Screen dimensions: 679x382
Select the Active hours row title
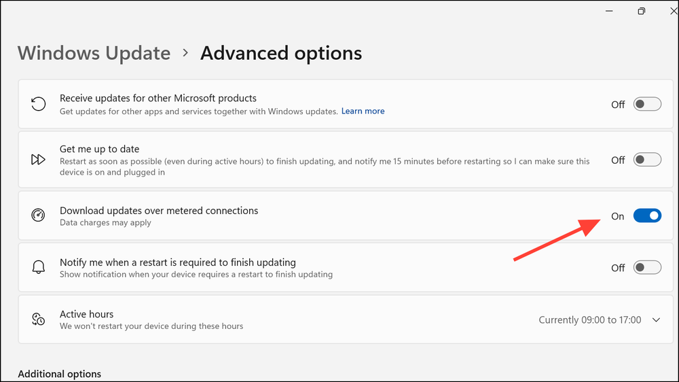tap(86, 314)
